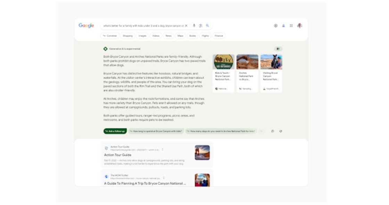The width and height of the screenshot is (389, 205).
Task: Open the Action Tour Guide result title
Action: tap(118, 155)
